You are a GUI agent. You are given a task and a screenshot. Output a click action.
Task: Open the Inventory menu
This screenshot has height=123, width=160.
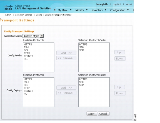[99, 10]
